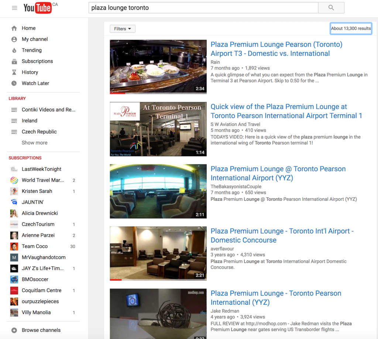
Task: Click the LIBRARY section heading
Action: 17,98
